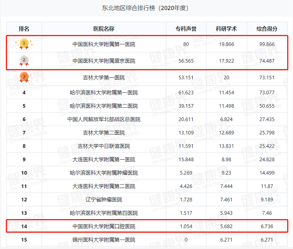This screenshot has height=249, width=293.
Task: Select 大连医科大学附属第一医院 hospital name
Action: [x=104, y=160]
